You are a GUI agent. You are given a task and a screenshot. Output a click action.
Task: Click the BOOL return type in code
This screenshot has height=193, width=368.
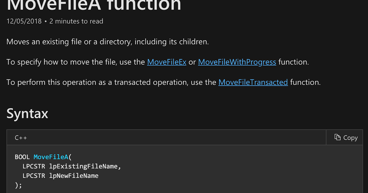22,157
